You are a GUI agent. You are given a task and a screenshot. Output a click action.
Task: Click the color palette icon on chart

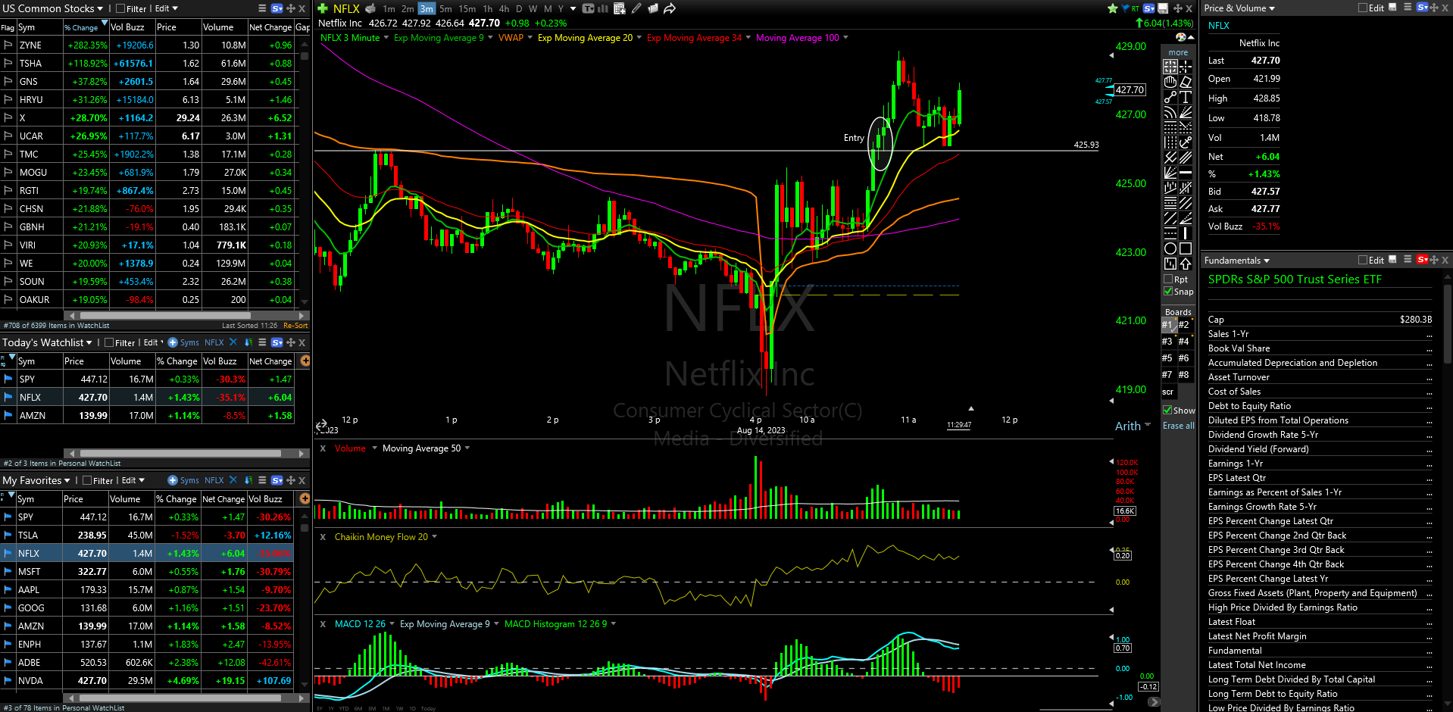(x=1180, y=37)
